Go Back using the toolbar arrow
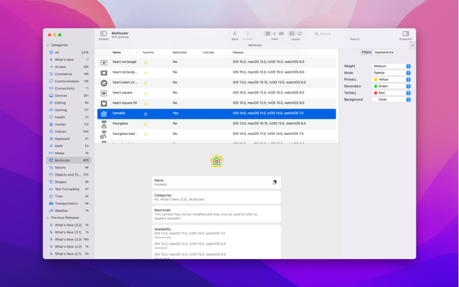459x287 pixels. (x=235, y=34)
